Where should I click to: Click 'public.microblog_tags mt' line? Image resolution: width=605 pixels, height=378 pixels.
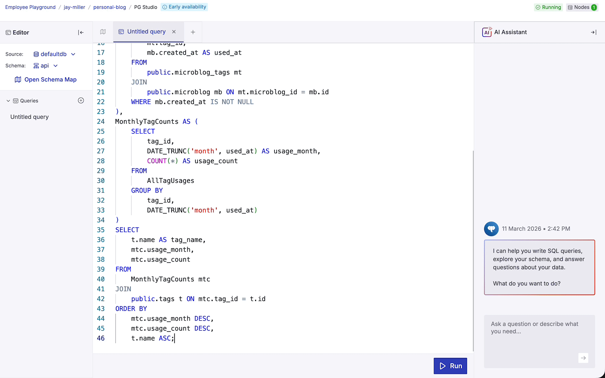tap(194, 72)
